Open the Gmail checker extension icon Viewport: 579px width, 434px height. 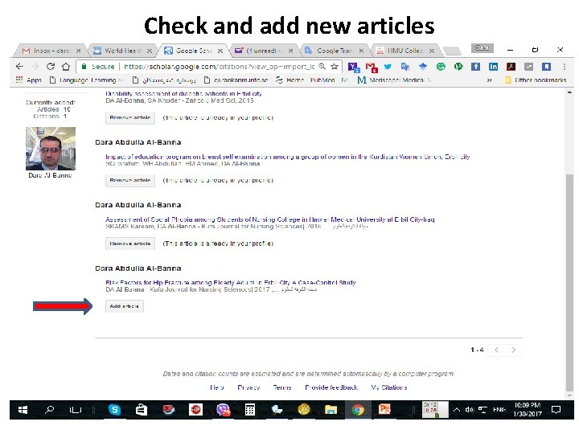click(x=371, y=68)
